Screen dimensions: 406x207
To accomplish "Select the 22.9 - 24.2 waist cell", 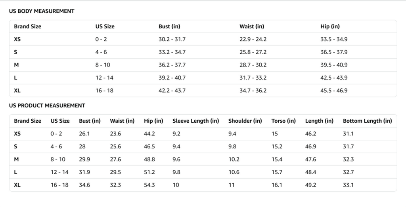I will click(x=253, y=39).
